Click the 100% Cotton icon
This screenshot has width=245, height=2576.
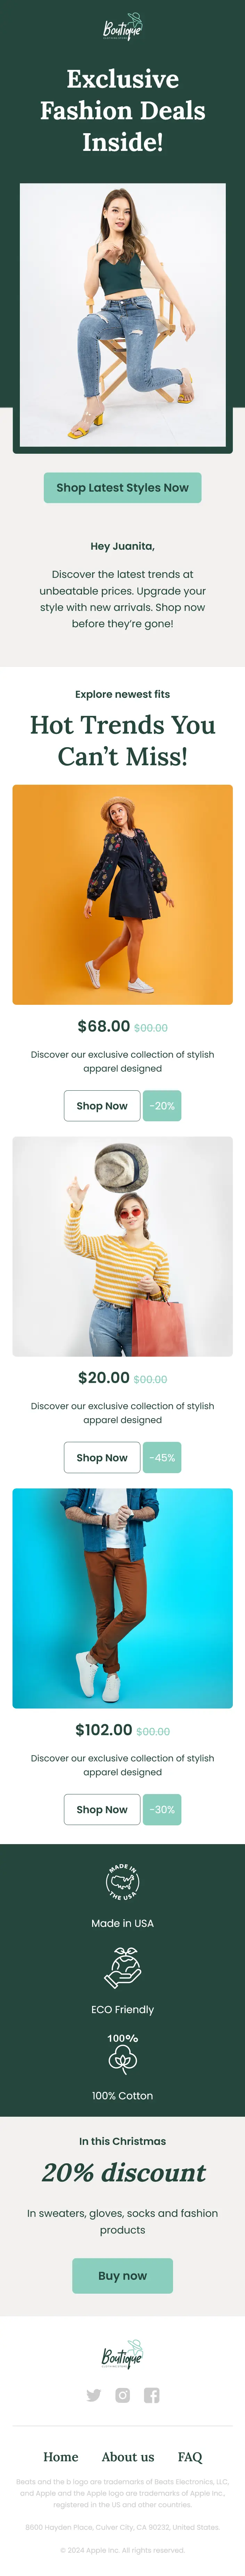pos(122,2055)
